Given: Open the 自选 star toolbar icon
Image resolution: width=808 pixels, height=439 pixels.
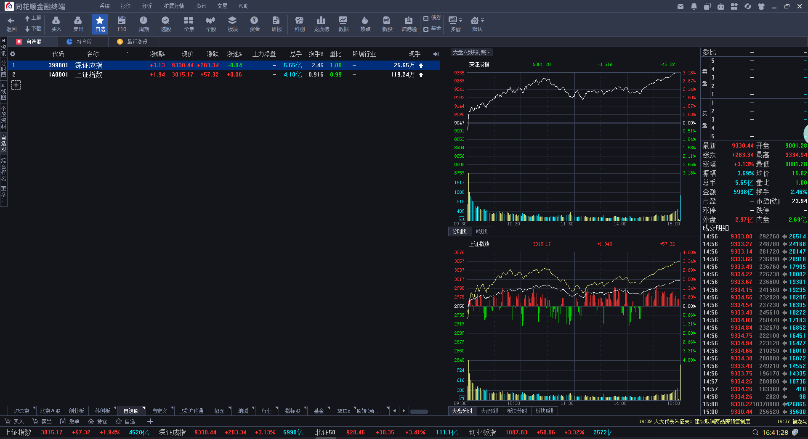Looking at the screenshot, I should tap(100, 24).
